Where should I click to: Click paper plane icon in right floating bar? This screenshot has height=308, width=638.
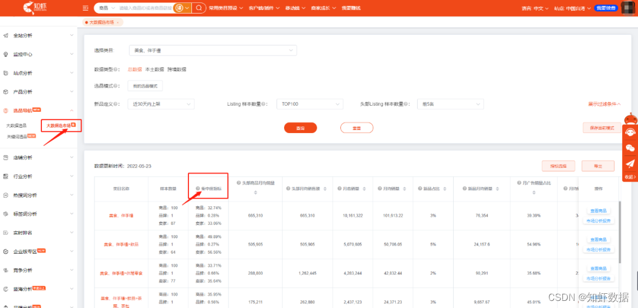click(630, 163)
